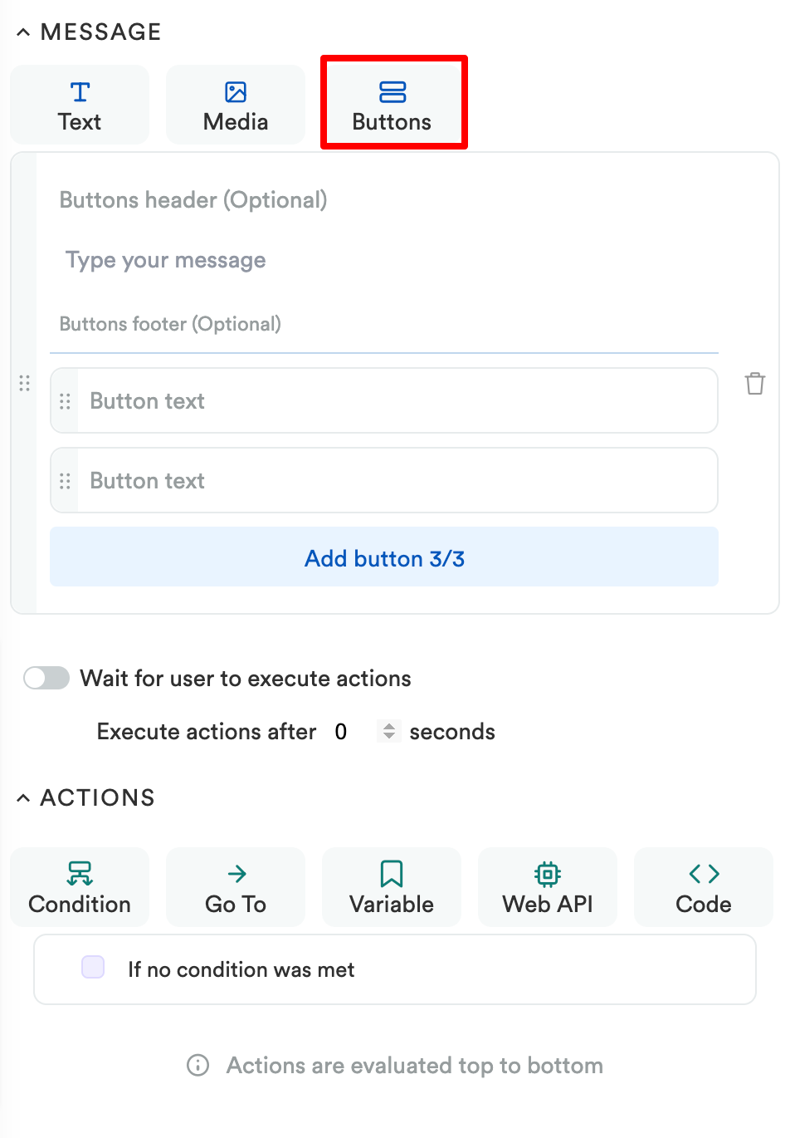Screen dimensions: 790x1138
Task: Click the Type your message field
Action: point(384,260)
